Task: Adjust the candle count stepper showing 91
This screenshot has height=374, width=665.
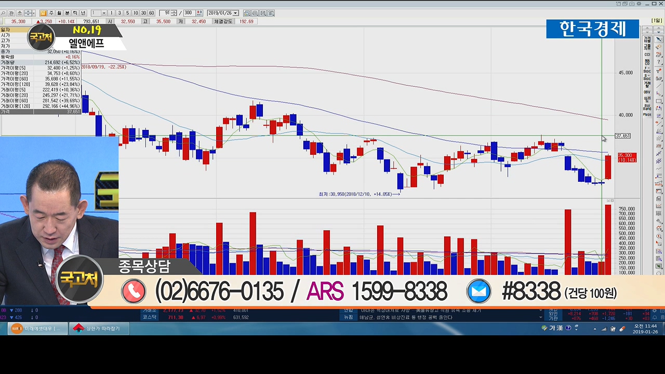Action: click(x=174, y=13)
